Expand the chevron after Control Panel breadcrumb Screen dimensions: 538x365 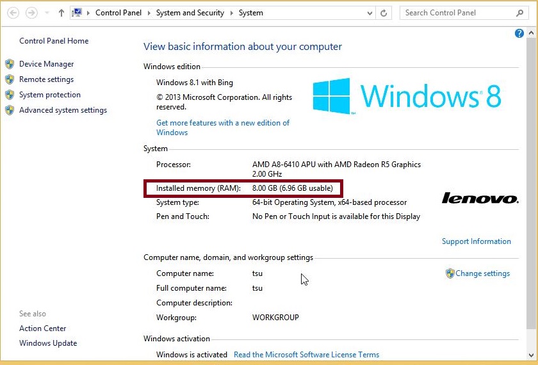(149, 13)
